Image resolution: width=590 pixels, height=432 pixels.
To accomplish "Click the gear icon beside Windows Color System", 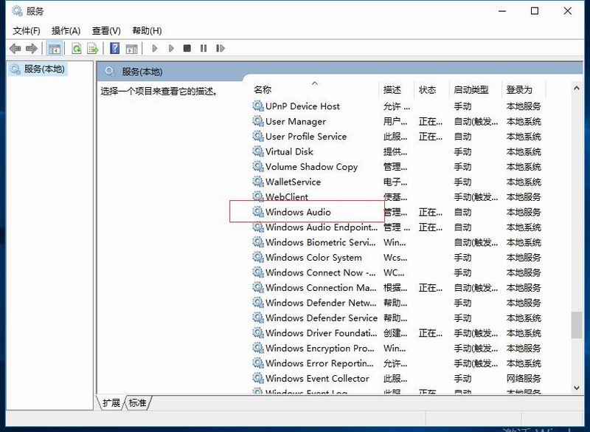I will click(x=257, y=257).
